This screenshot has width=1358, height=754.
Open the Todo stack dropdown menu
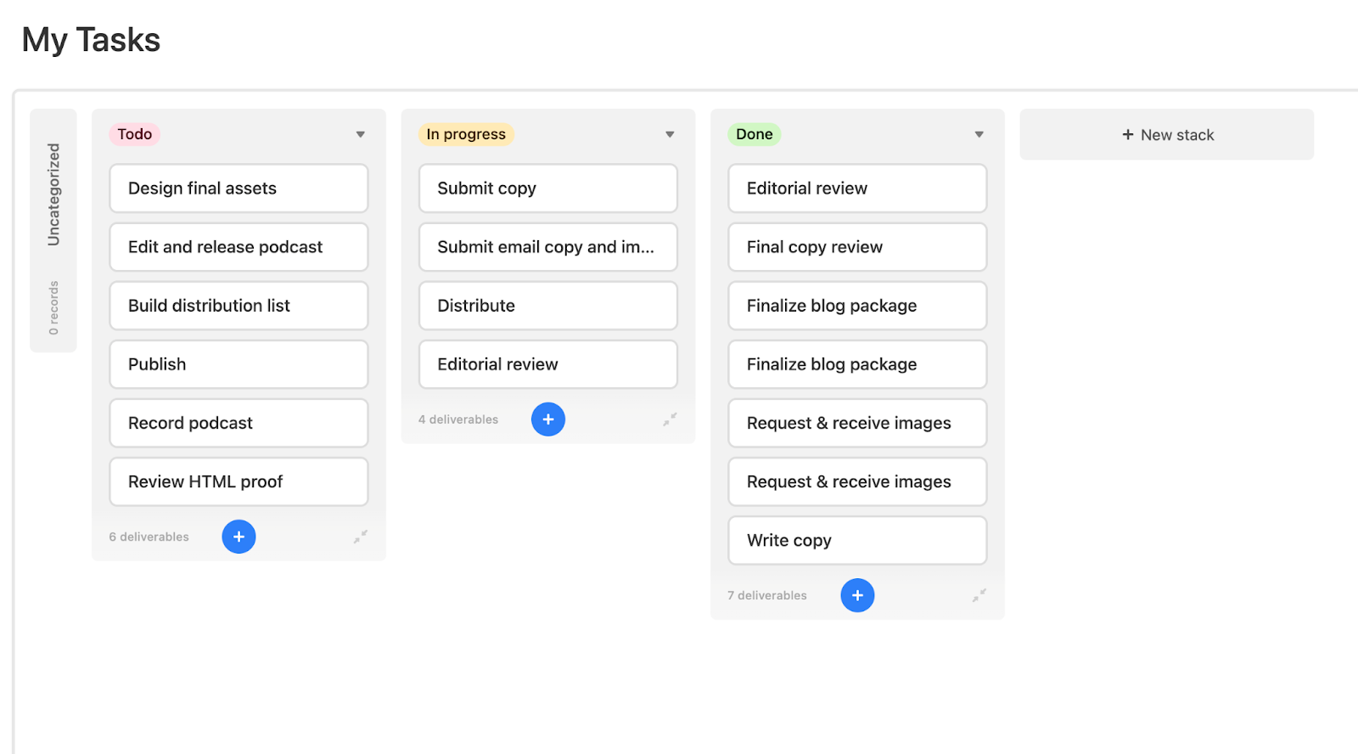(x=361, y=134)
